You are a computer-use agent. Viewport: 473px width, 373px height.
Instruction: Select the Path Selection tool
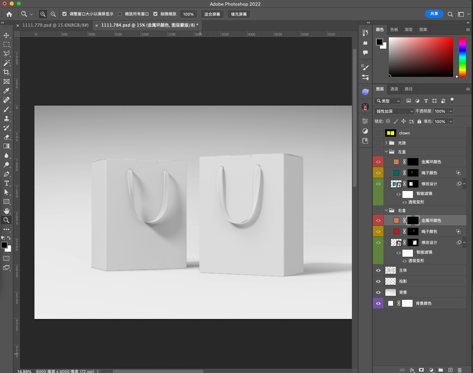(x=6, y=193)
